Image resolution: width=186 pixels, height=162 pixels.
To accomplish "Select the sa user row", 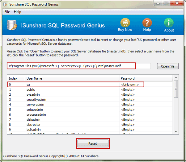I will pos(90,85).
